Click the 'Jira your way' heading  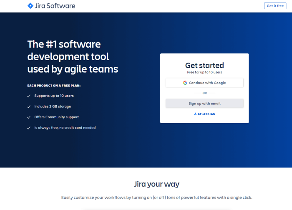point(156,184)
